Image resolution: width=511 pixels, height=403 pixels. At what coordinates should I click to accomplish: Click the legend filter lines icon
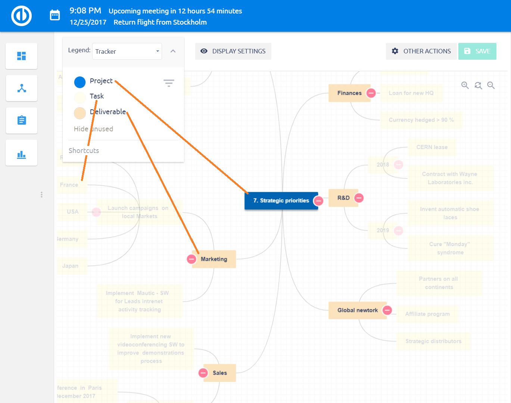[x=169, y=83]
